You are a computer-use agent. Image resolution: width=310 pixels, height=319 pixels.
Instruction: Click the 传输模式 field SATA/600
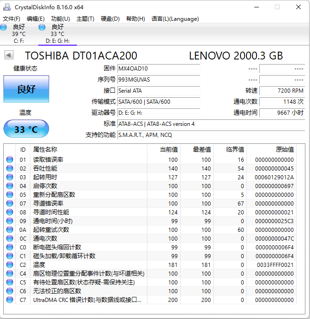159,101
